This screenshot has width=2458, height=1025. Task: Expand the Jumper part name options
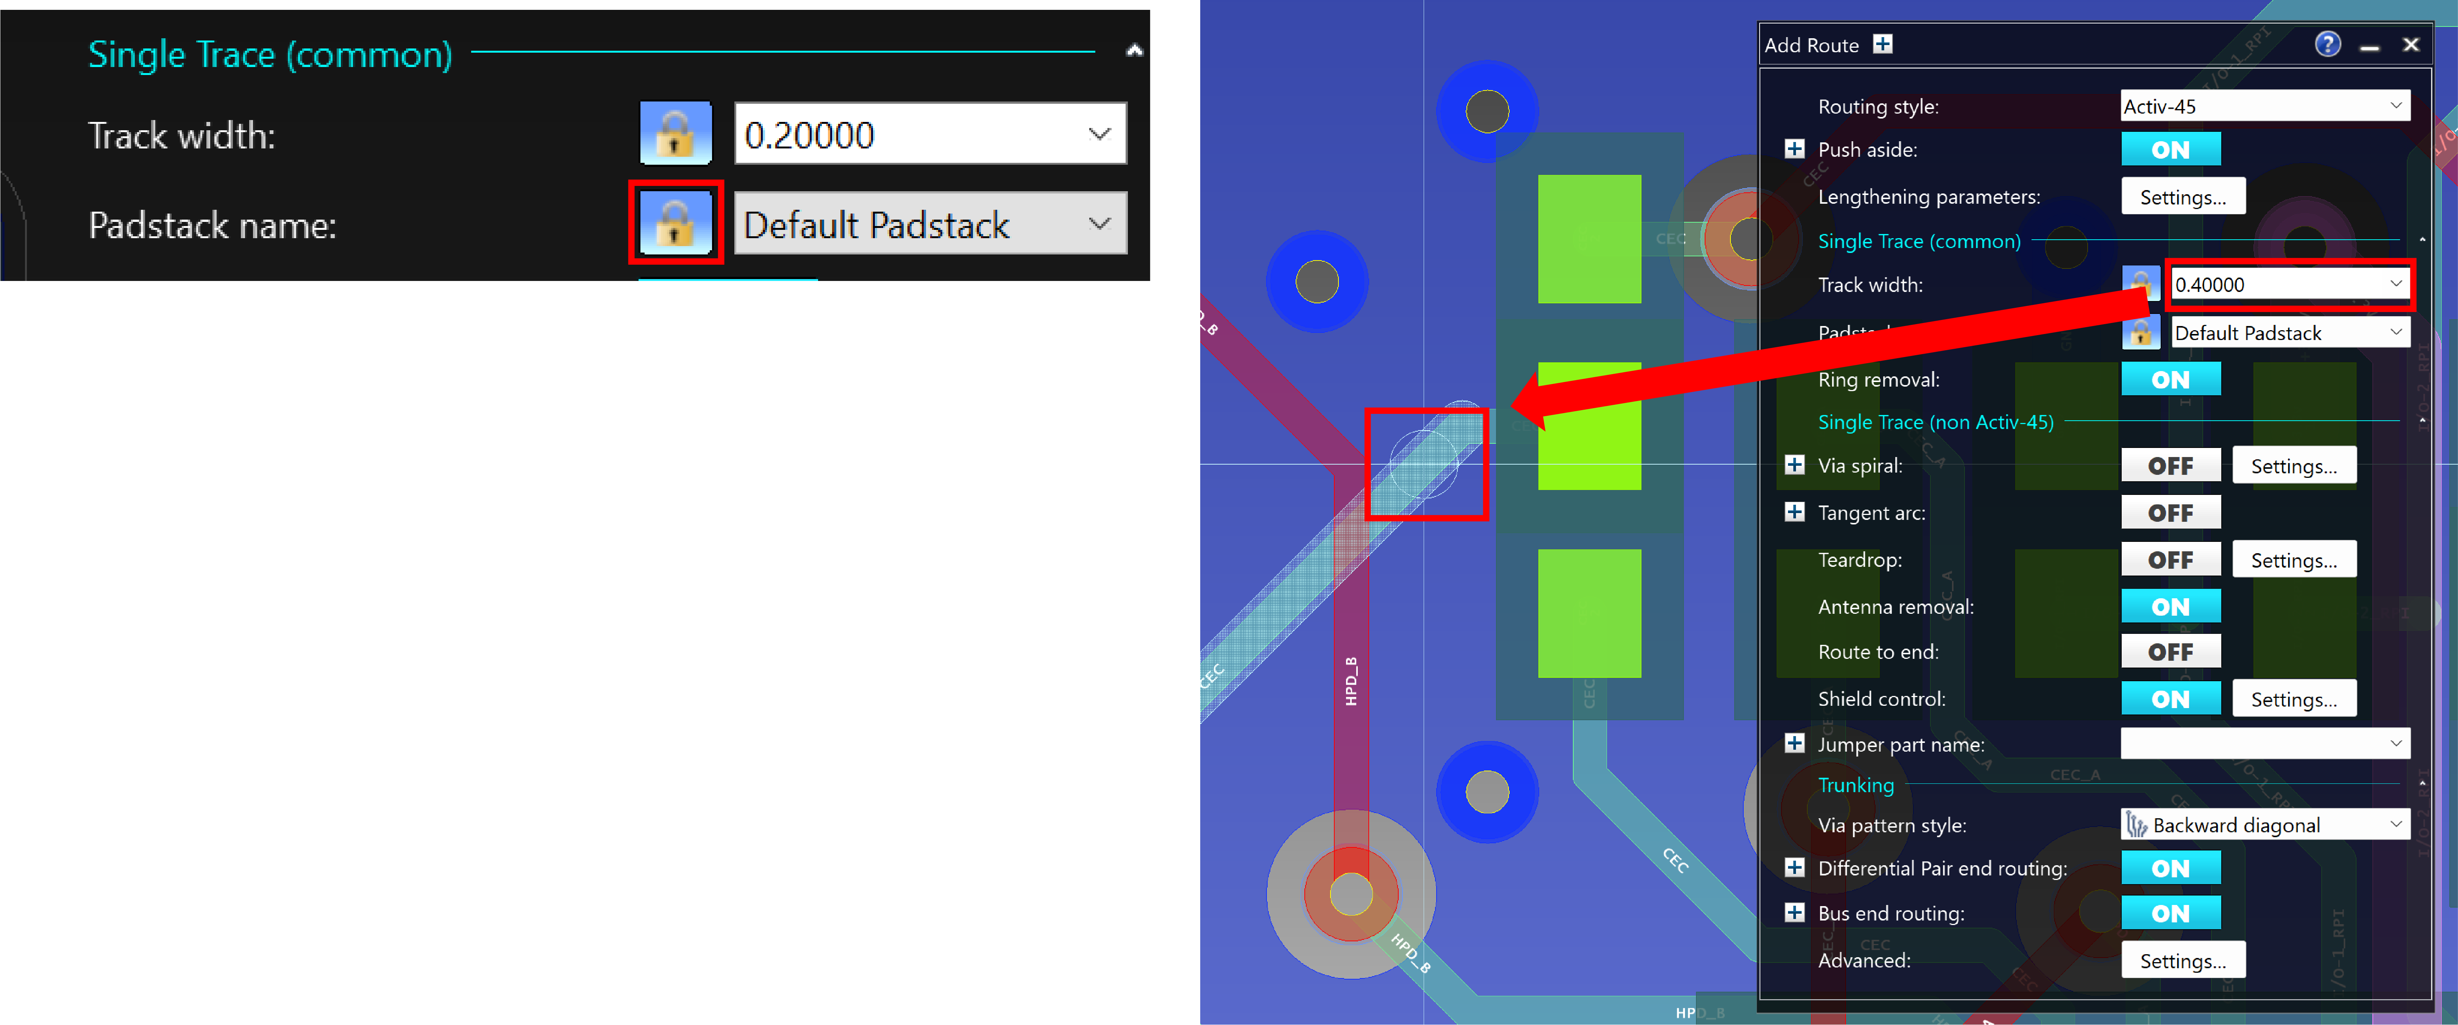click(x=1795, y=743)
